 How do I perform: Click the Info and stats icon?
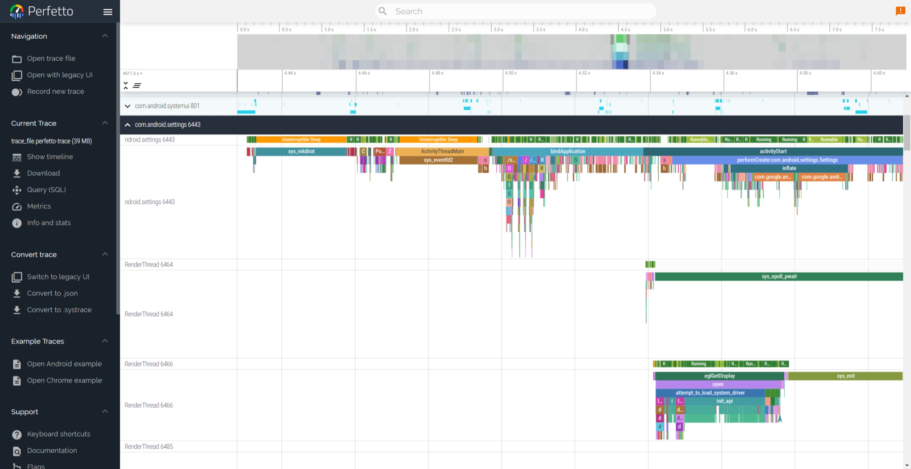click(16, 223)
